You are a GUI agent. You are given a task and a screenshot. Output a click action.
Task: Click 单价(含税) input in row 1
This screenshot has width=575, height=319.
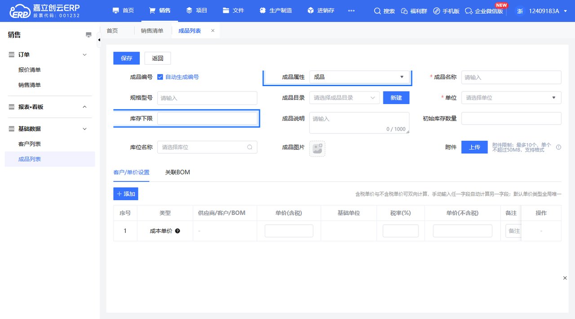click(289, 231)
